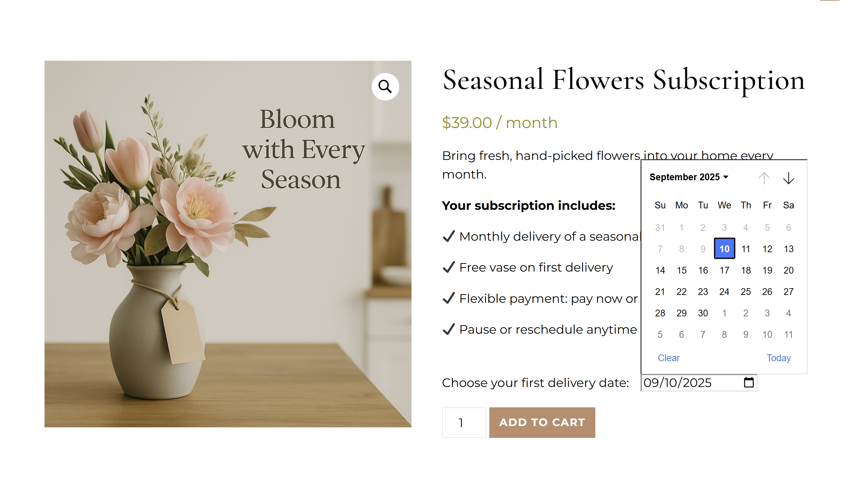857x481 pixels.
Task: Select Sunday September 14 in calendar
Action: (660, 270)
